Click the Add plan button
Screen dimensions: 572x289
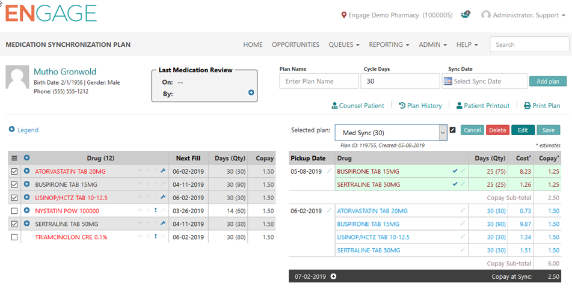pos(547,81)
